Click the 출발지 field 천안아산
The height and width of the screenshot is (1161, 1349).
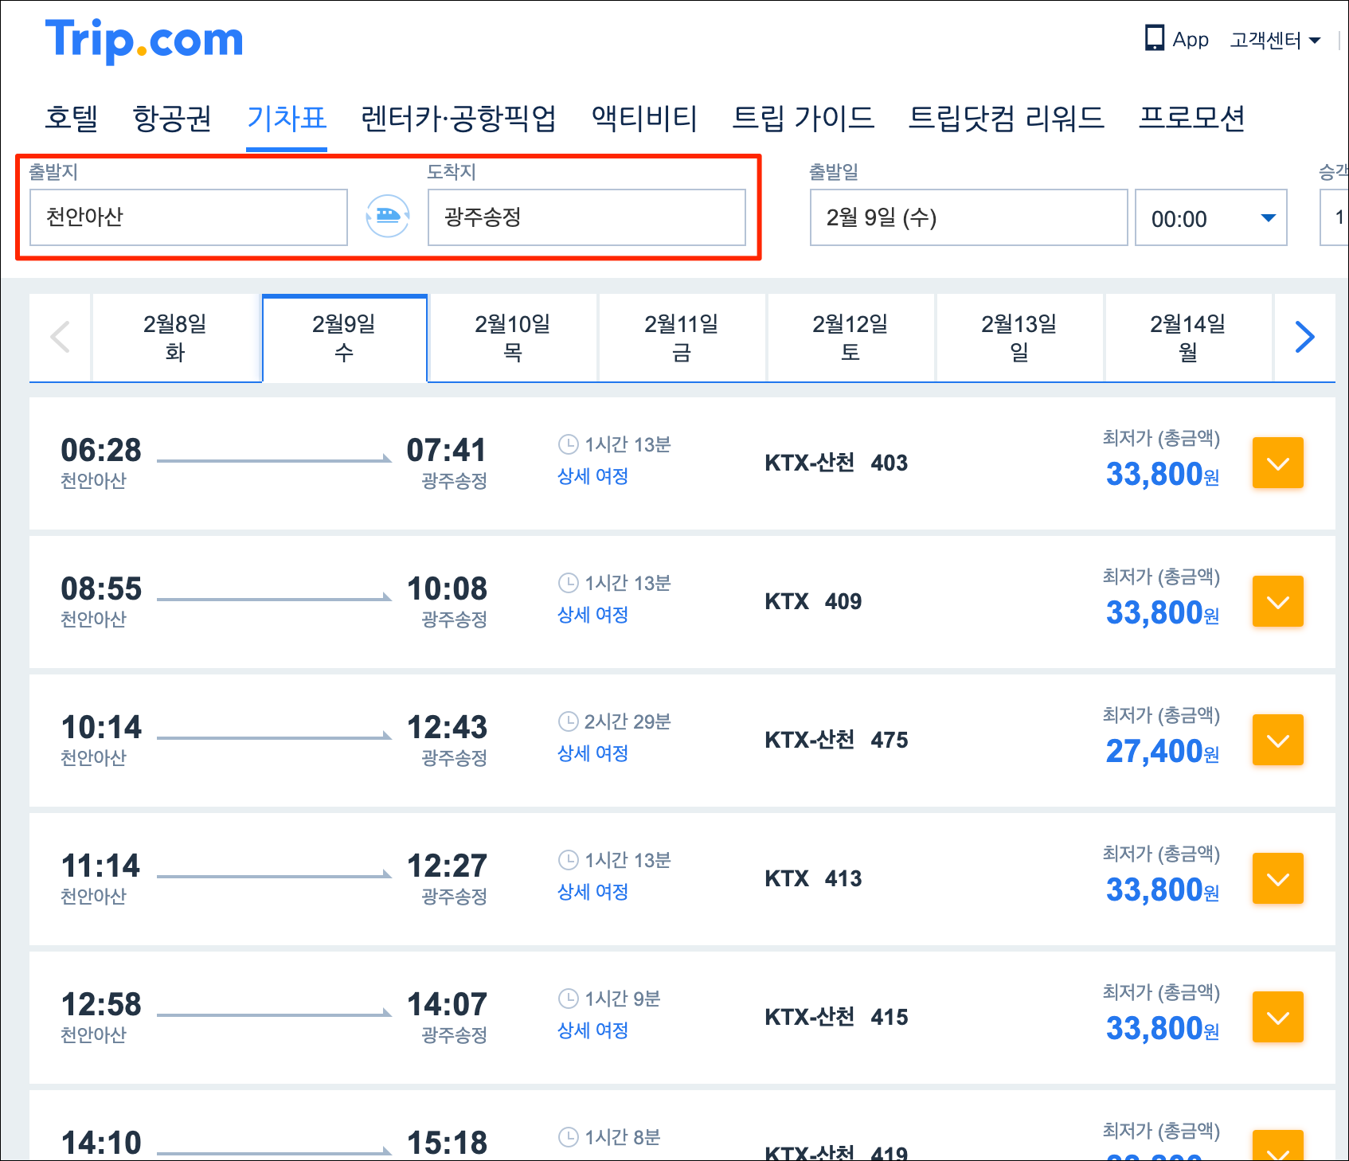(189, 217)
